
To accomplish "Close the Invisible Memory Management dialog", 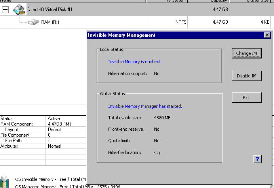I will (x=267, y=35).
